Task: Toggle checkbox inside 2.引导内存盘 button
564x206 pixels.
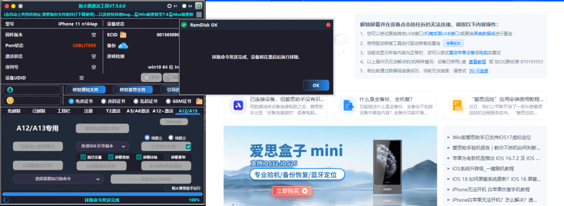Action: 188,147
